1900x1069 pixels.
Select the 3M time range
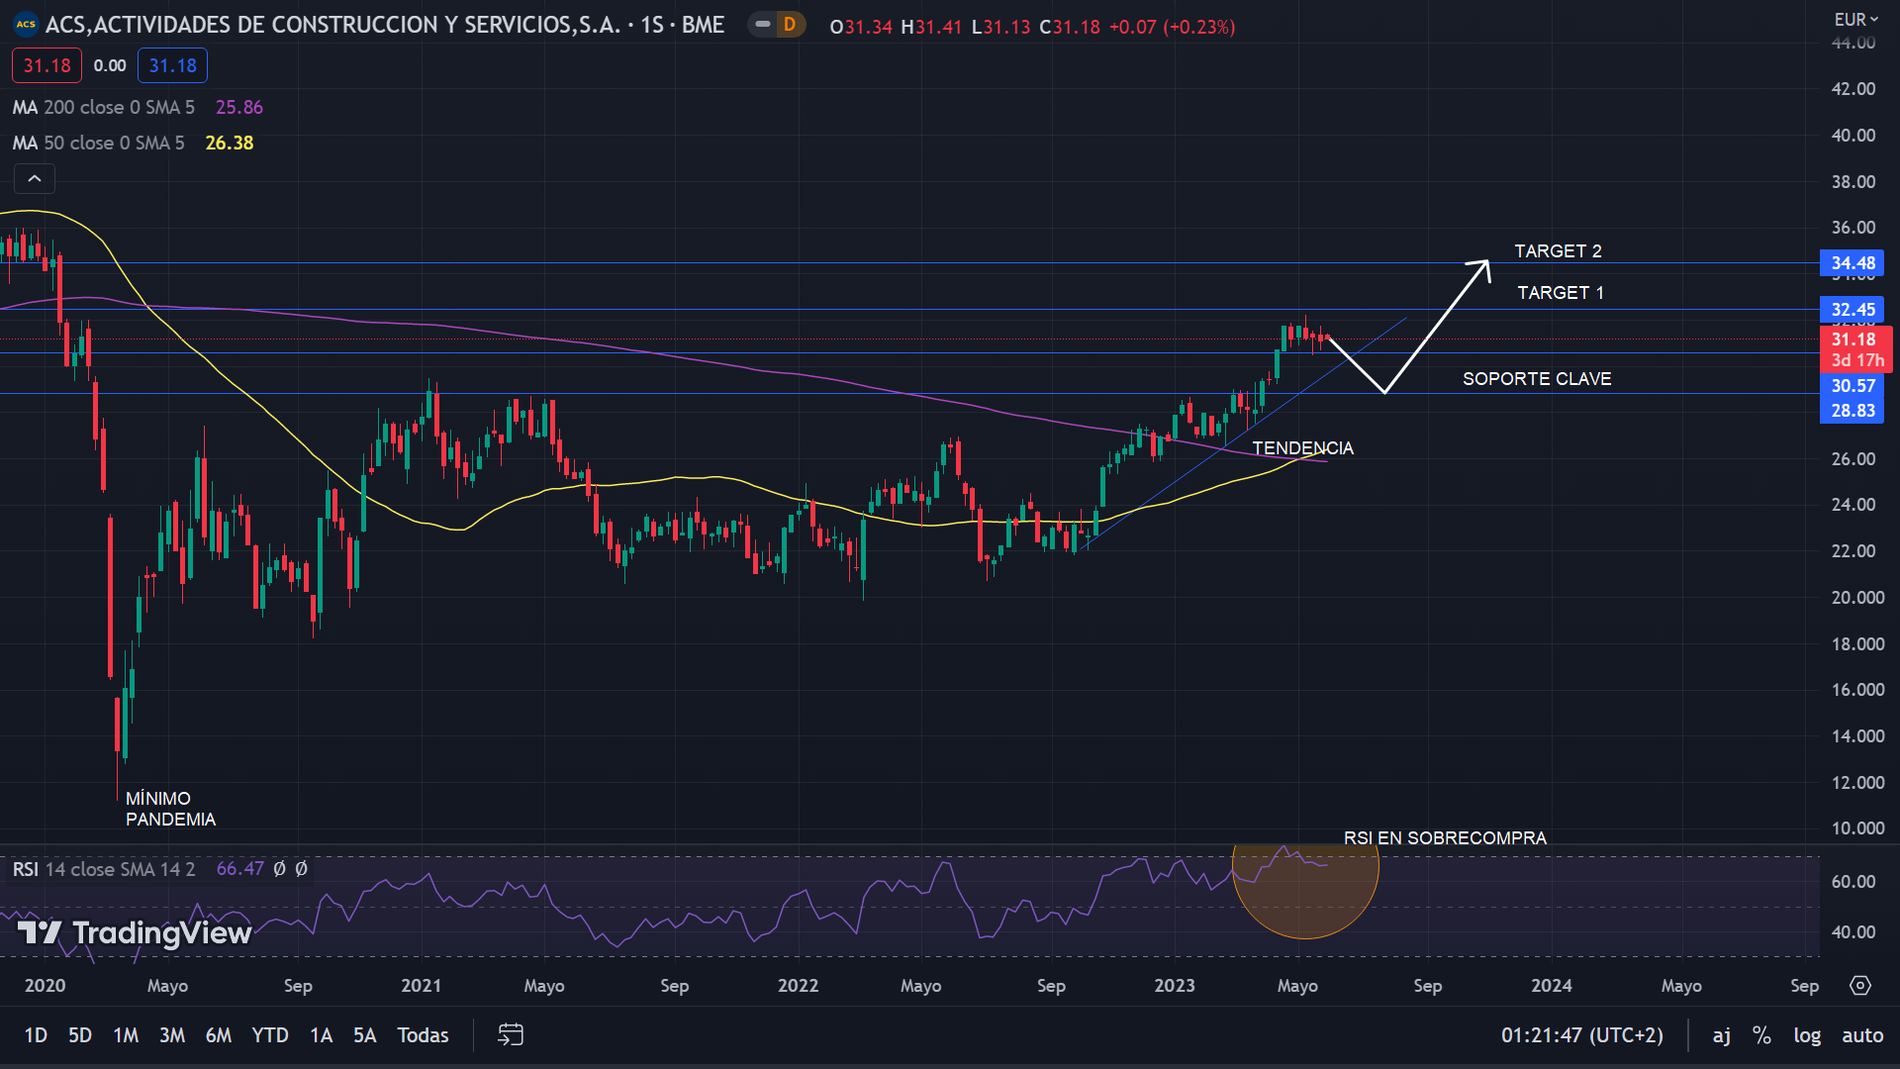point(172,1035)
